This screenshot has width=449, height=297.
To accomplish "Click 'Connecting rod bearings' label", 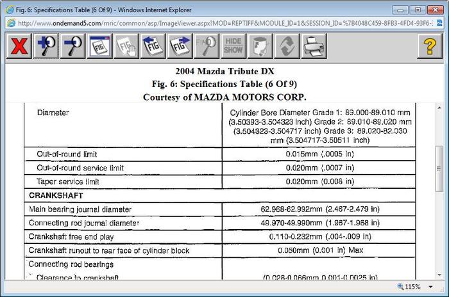I will click(x=71, y=264).
